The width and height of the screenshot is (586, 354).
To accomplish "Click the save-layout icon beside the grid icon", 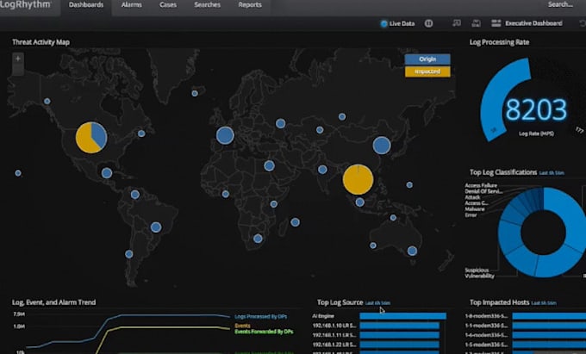I will pyautogui.click(x=476, y=23).
